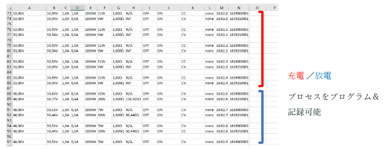The image size is (388, 149).
Task: Click cell M86 timestamp 18:02.4
Action: pyautogui.click(x=222, y=83)
